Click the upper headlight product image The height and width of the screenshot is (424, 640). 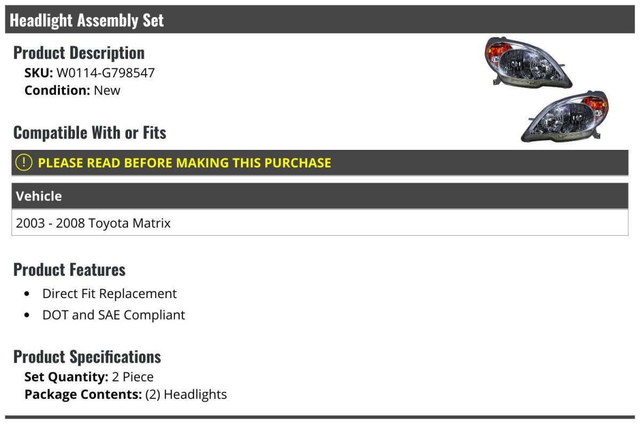point(527,62)
